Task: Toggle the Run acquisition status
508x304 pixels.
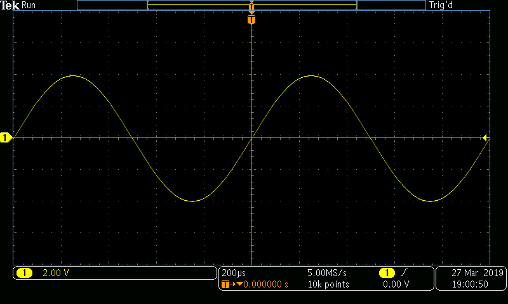Action: (x=29, y=5)
